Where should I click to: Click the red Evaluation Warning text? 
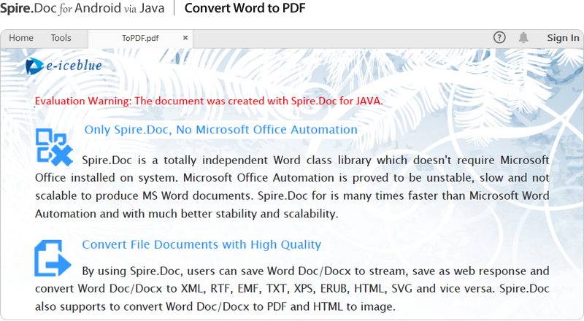[x=209, y=101]
